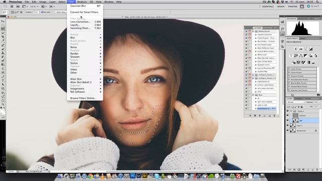
Task: Delete the selected action with trash icon
Action: (274, 116)
